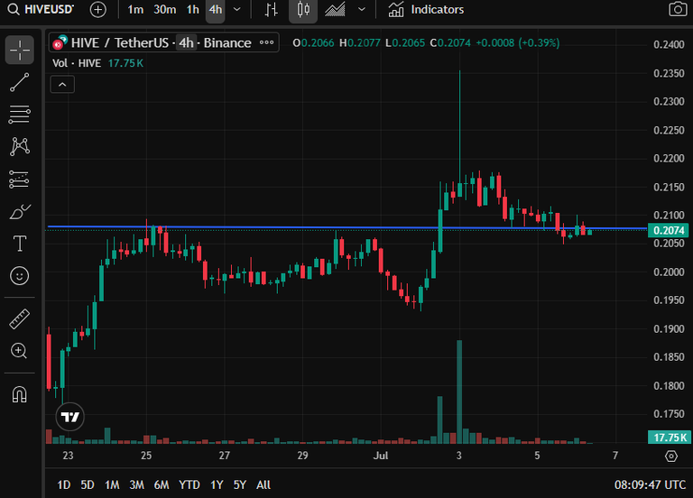Open the HIVEUSD symbol search
The width and height of the screenshot is (693, 498).
point(41,9)
